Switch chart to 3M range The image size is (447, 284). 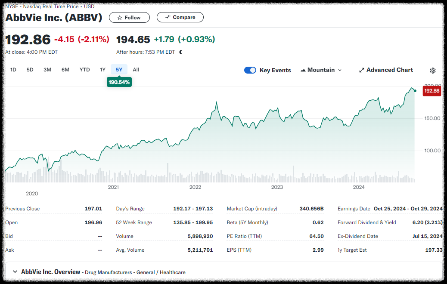coord(47,70)
